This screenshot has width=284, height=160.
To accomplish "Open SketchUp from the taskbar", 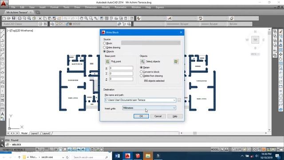I will point(138,156).
